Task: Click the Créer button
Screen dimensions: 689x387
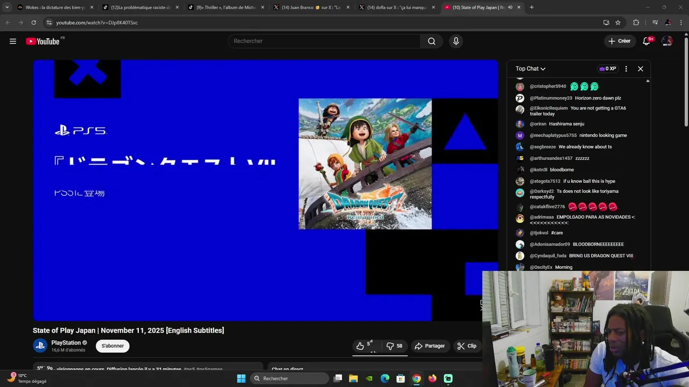Action: coord(619,41)
